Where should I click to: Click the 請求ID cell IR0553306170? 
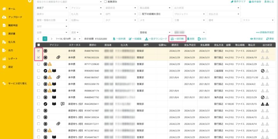92,84
